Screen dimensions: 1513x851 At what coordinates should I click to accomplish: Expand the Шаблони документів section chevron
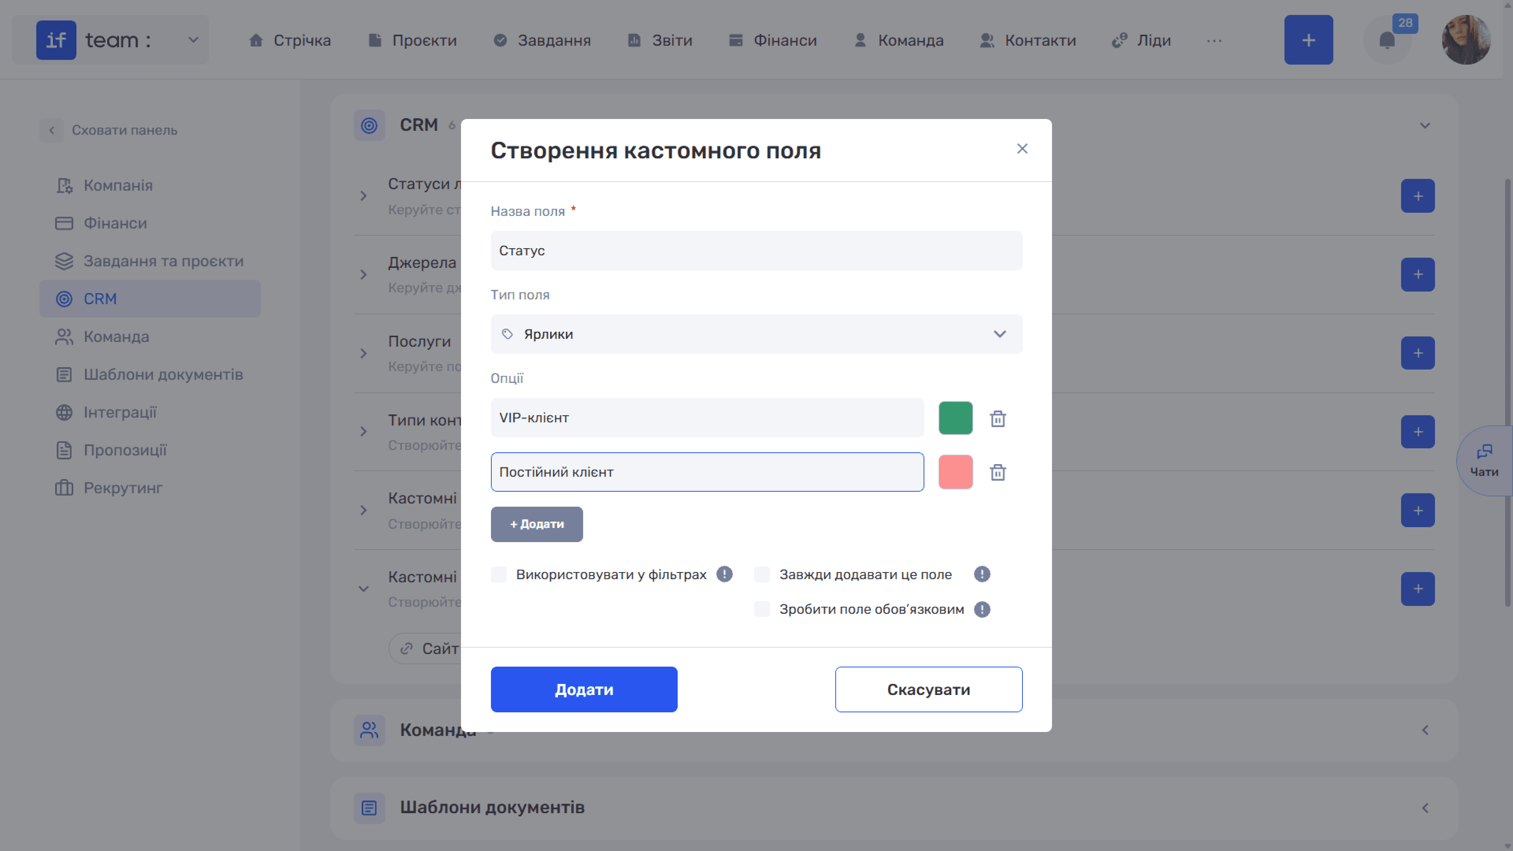click(1425, 808)
